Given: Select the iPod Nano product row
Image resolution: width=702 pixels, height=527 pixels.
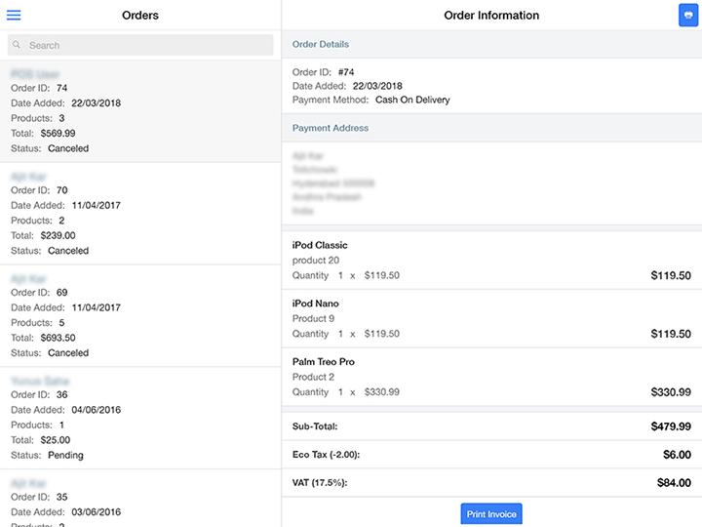Looking at the screenshot, I should tap(491, 318).
